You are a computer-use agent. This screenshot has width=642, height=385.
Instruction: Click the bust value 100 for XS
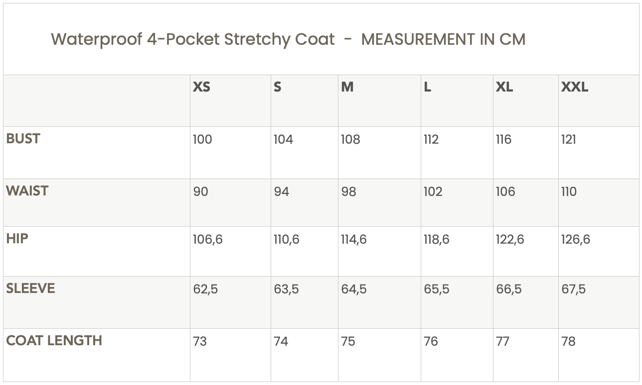[x=202, y=140]
